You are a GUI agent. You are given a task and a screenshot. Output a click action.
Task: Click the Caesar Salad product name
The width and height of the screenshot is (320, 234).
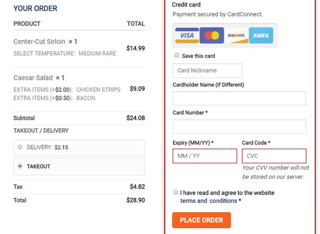click(33, 78)
